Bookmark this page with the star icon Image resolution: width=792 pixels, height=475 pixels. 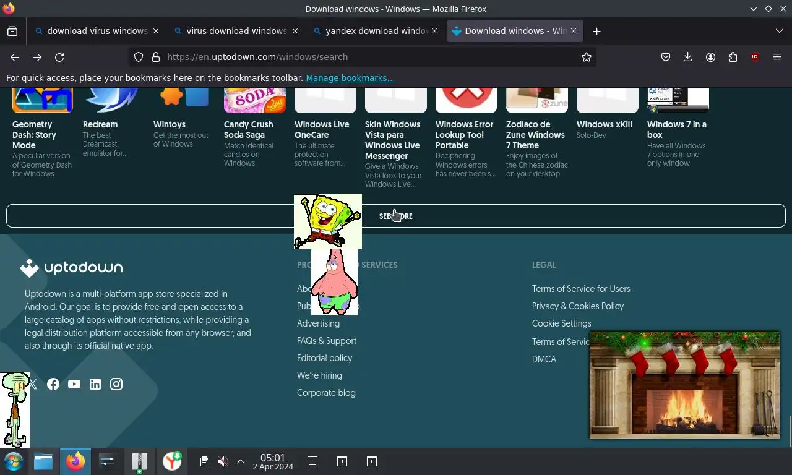click(x=587, y=57)
